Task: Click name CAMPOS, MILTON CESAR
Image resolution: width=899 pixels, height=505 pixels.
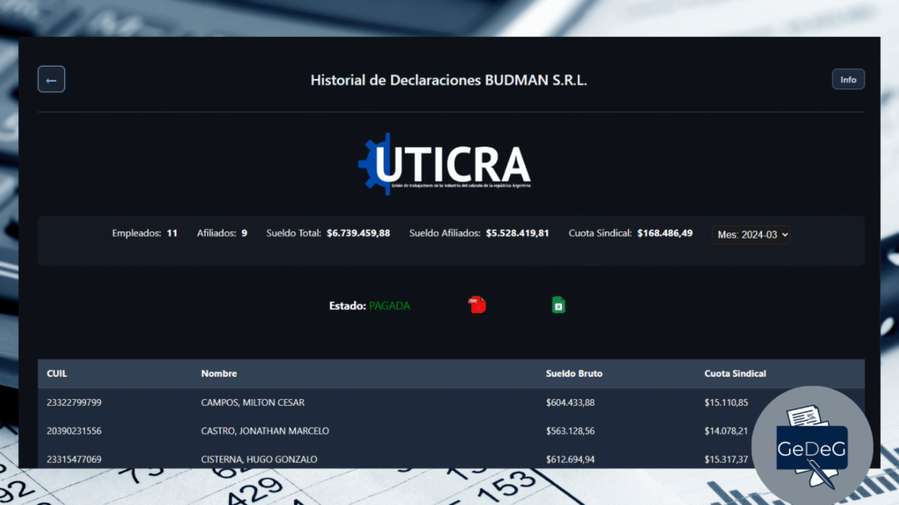Action: click(252, 402)
